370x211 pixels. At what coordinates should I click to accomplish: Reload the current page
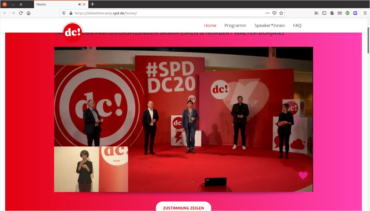coord(21,13)
